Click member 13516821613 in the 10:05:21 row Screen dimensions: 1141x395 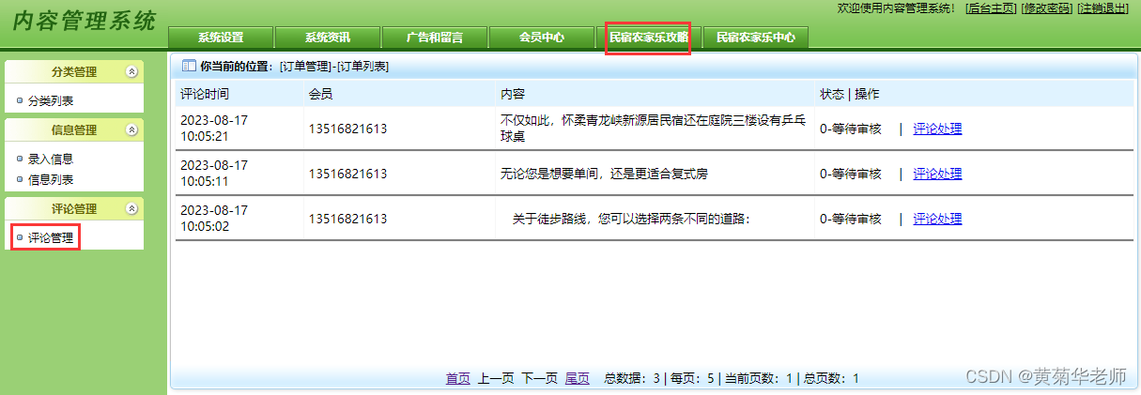[347, 129]
